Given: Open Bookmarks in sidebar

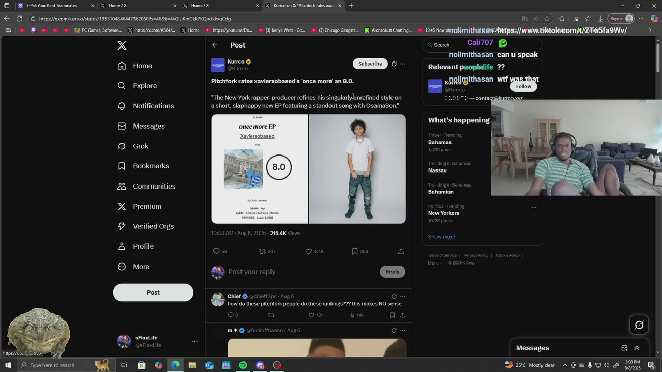Looking at the screenshot, I should point(144,166).
